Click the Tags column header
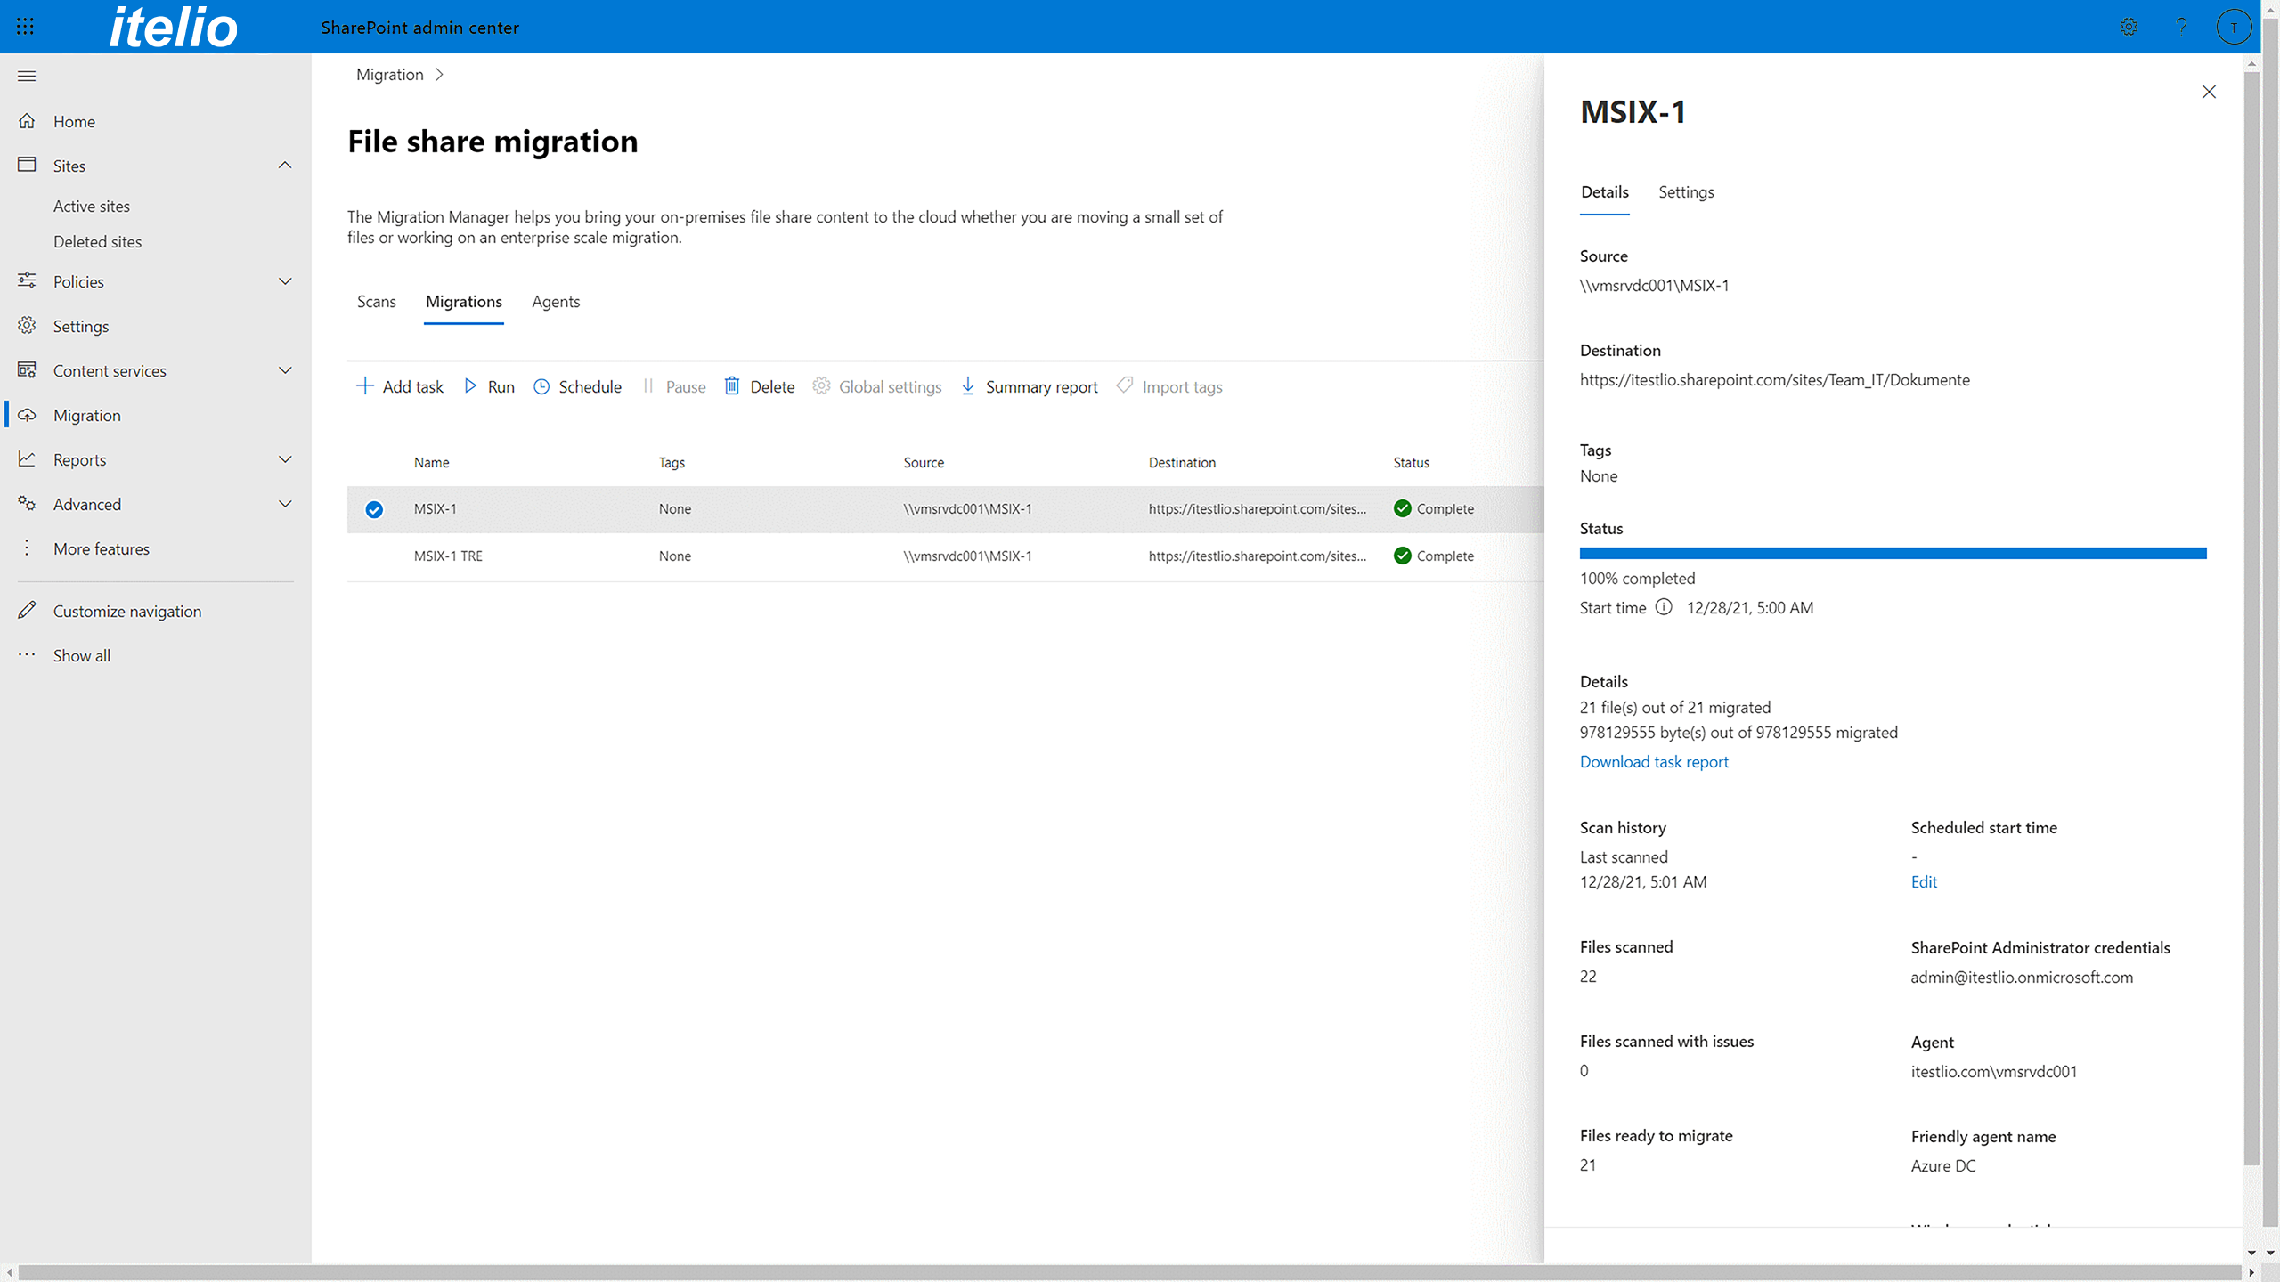 (x=672, y=462)
